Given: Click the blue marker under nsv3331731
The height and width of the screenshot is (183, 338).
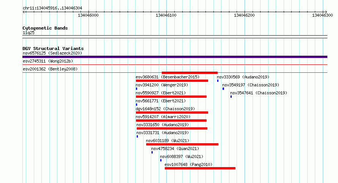Looking at the screenshot, I should point(137,136).
